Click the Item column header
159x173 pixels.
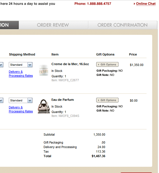tap(55, 54)
